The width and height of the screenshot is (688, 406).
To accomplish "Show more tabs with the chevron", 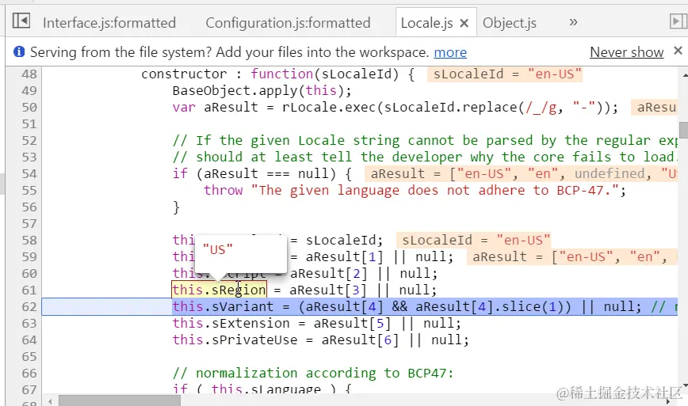I will click(573, 22).
